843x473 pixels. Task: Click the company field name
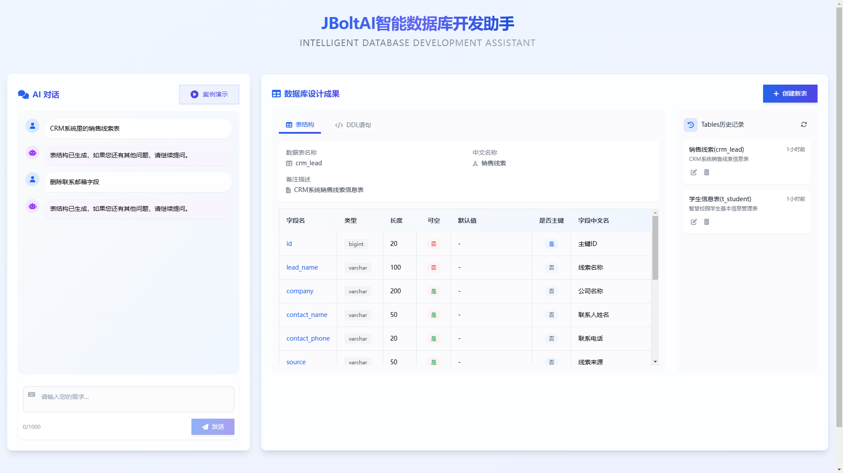[300, 291]
